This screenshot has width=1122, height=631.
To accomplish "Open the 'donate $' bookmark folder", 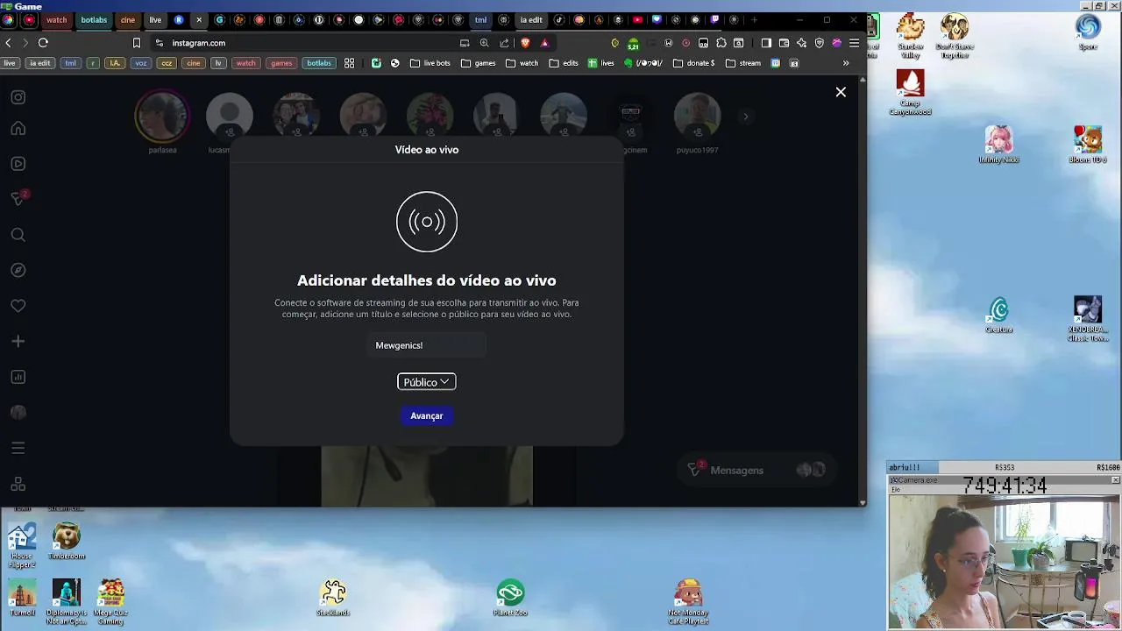I will pyautogui.click(x=693, y=63).
